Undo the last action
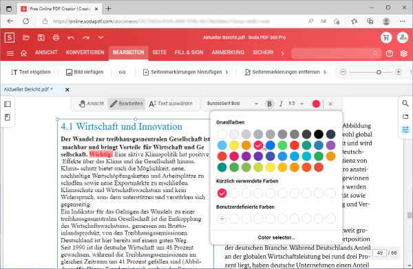The height and width of the screenshot is (269, 413). pyautogui.click(x=71, y=38)
